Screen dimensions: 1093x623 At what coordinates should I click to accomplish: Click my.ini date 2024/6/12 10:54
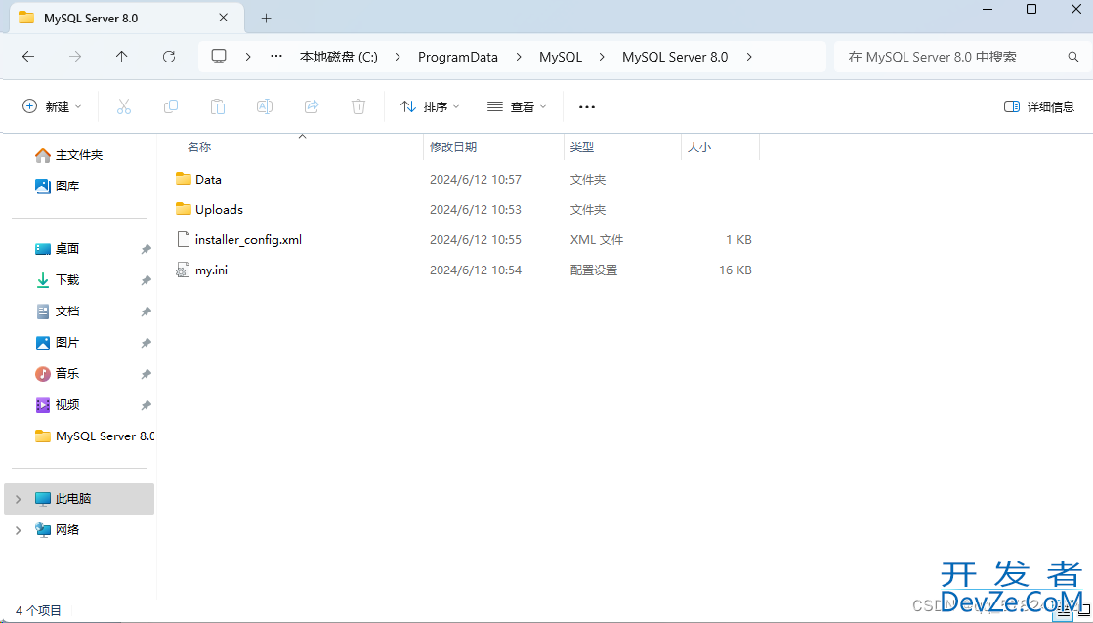coord(476,270)
